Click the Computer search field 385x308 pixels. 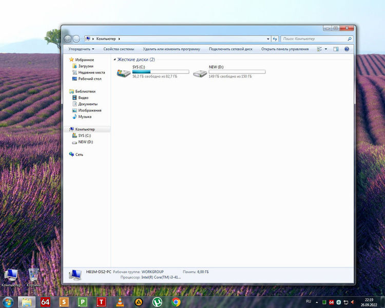point(314,38)
